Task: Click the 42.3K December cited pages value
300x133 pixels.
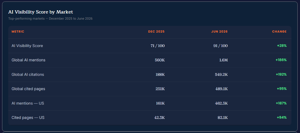Action: [159, 118]
